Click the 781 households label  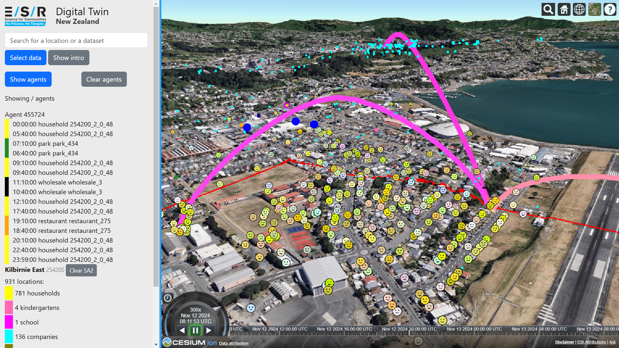(x=37, y=293)
